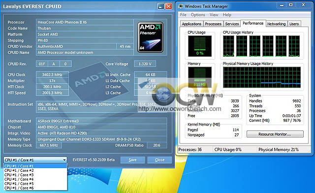Click the last CPU Usage History graph
Screen dimensions: 315x193
pos(294,46)
